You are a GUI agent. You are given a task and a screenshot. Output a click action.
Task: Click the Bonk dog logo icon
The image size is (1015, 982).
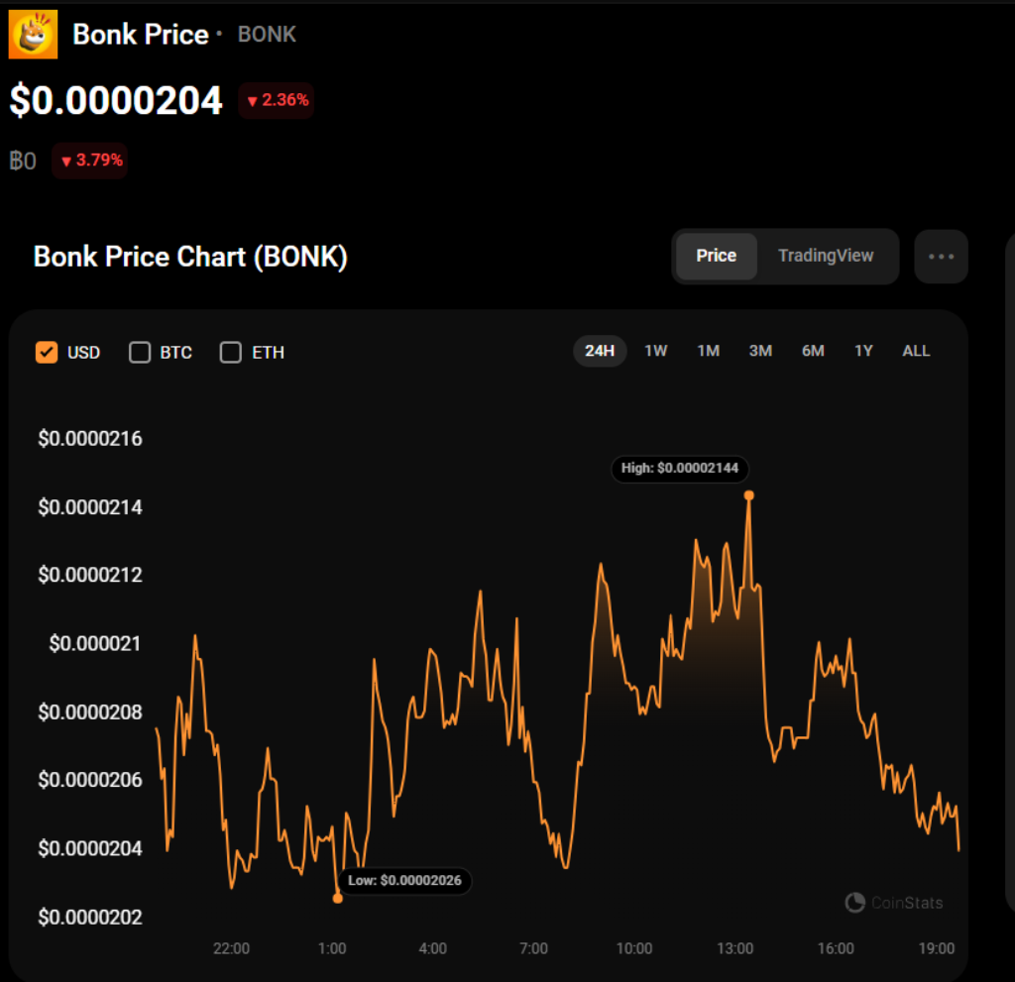(x=33, y=33)
